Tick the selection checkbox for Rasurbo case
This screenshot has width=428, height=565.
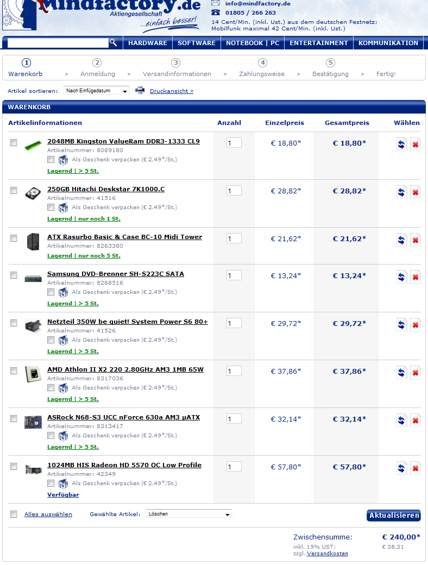(x=14, y=238)
